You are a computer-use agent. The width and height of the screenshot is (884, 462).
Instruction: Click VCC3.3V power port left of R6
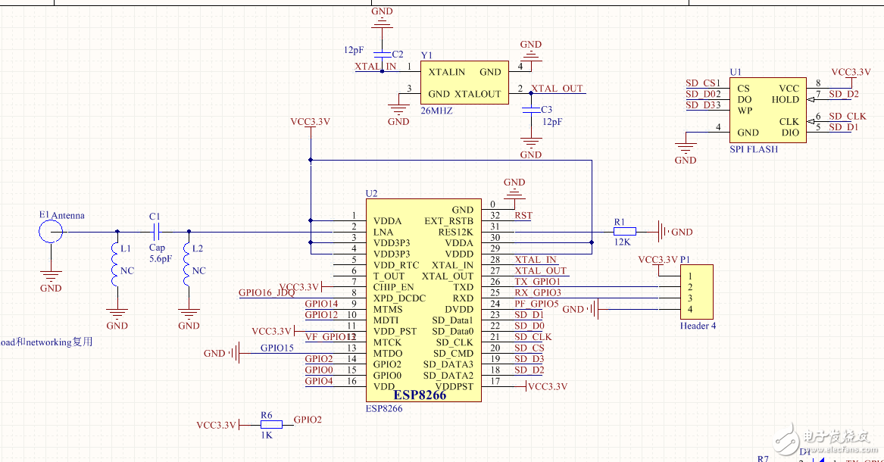[217, 425]
